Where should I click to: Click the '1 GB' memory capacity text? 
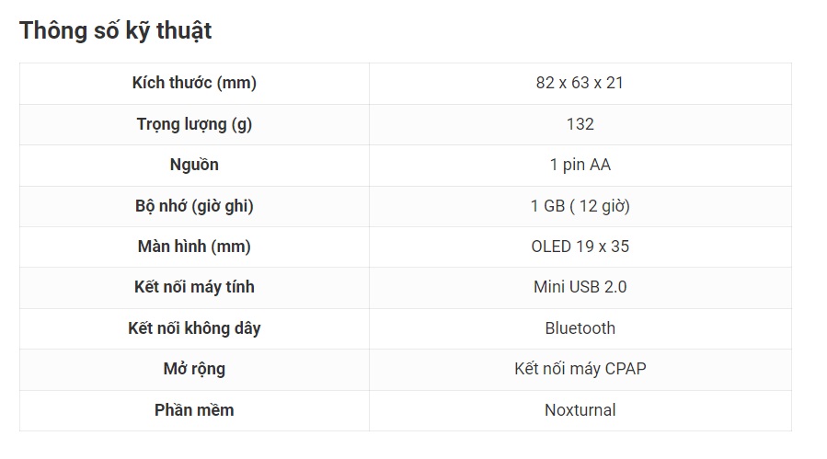[547, 206]
